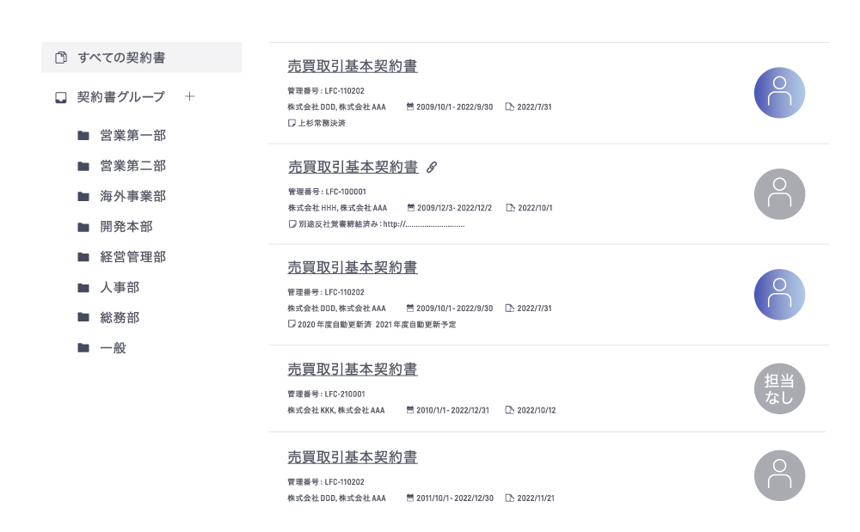Select the 総務部 folder
Image resolution: width=860 pixels, height=532 pixels.
tap(120, 317)
